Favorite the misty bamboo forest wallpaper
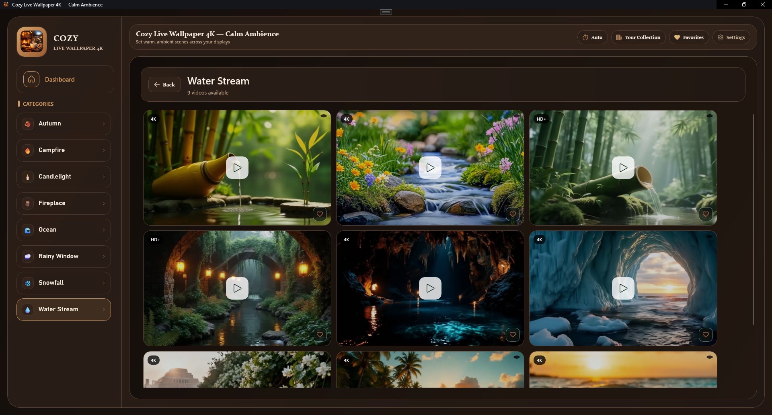The height and width of the screenshot is (415, 772). click(706, 214)
